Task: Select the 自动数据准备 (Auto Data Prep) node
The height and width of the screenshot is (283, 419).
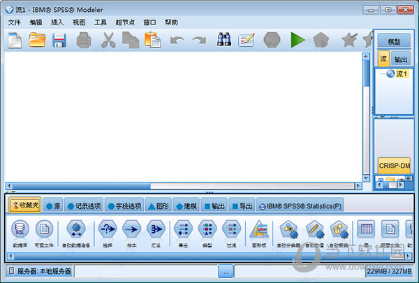Action: click(76, 229)
